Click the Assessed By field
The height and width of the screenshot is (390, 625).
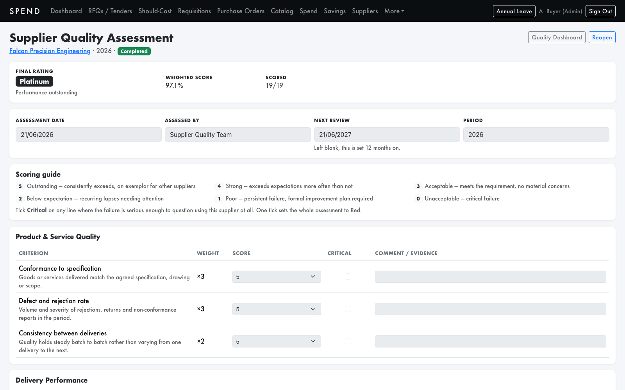(238, 135)
